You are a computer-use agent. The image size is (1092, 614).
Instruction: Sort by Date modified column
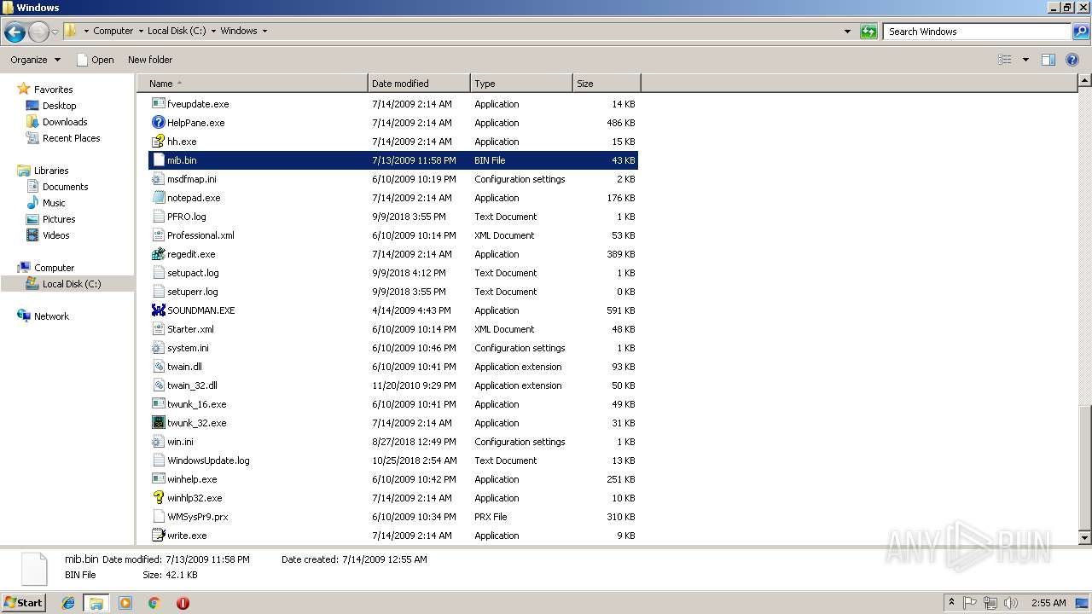[419, 84]
